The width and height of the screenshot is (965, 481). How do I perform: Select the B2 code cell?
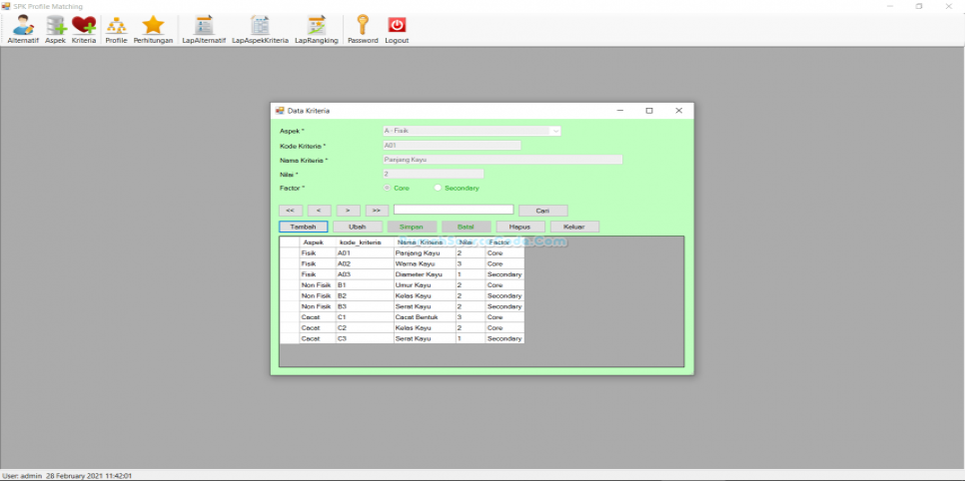365,295
